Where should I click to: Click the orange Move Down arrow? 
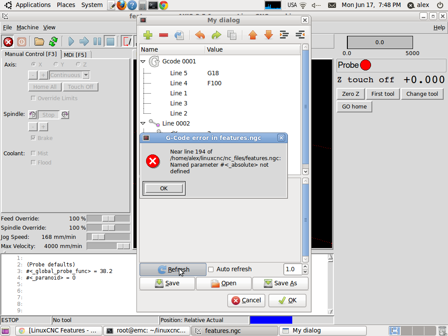click(x=269, y=35)
